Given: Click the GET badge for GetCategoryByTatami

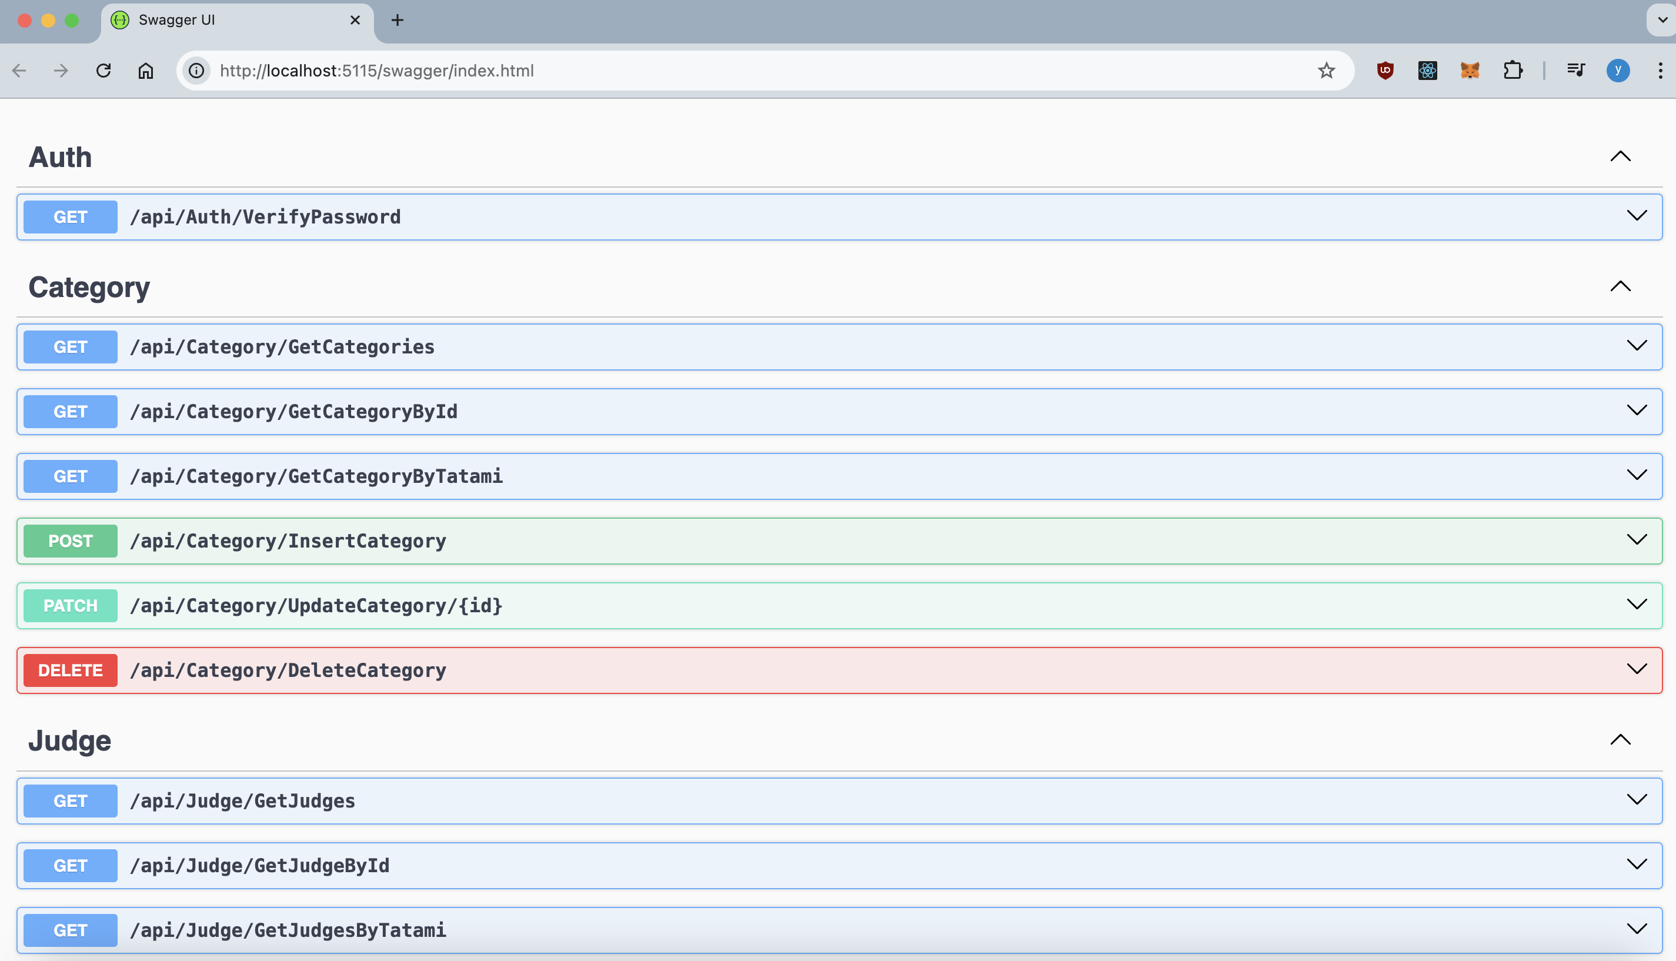Looking at the screenshot, I should 71,476.
